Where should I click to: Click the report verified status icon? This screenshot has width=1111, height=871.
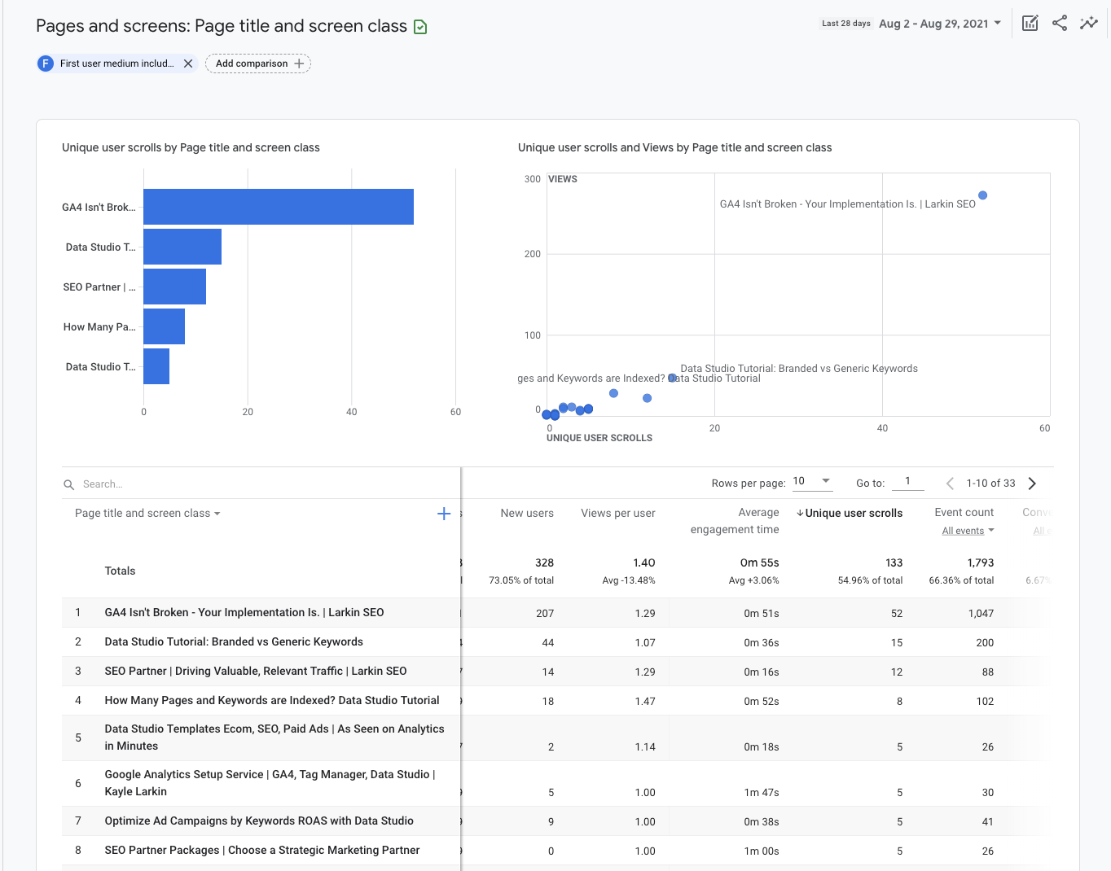tap(420, 27)
